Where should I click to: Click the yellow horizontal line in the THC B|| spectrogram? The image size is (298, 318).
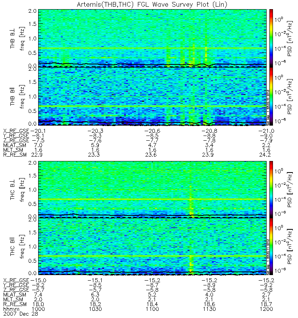tap(152, 256)
